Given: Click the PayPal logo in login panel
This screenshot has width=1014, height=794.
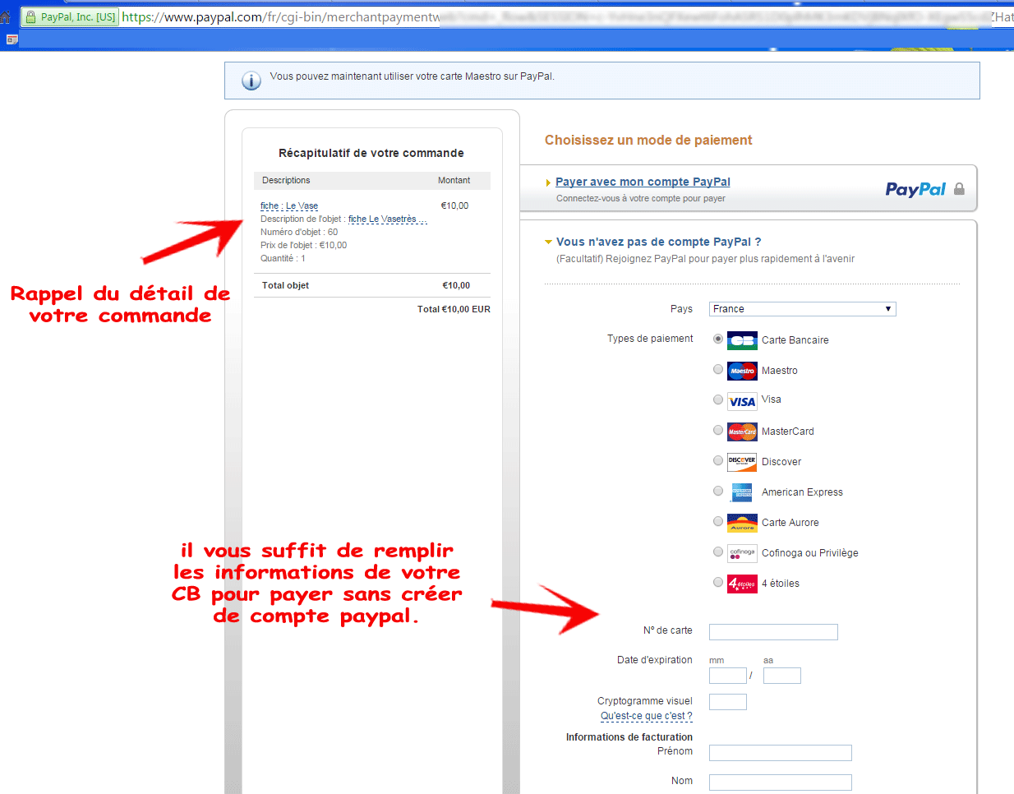Looking at the screenshot, I should click(915, 190).
